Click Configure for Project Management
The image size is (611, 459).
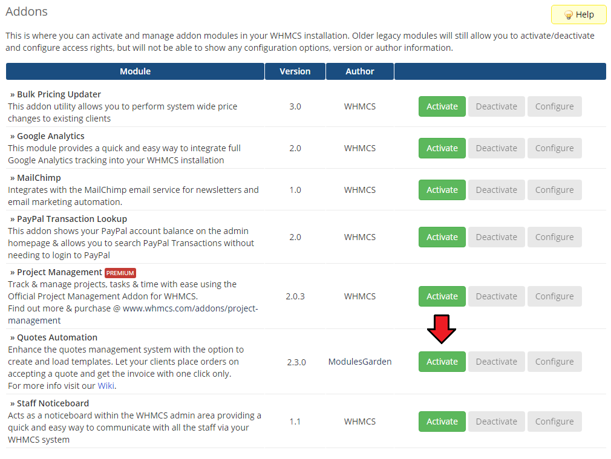click(555, 296)
